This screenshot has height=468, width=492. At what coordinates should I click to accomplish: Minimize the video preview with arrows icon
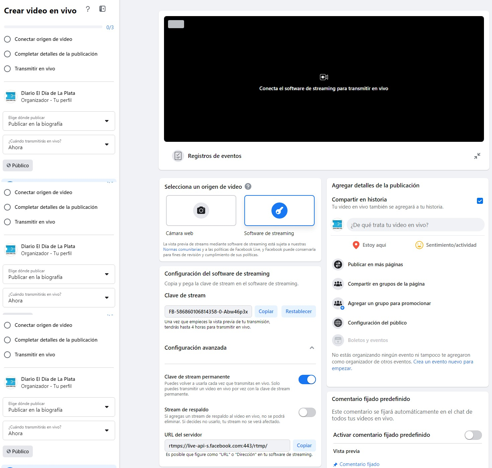(477, 156)
